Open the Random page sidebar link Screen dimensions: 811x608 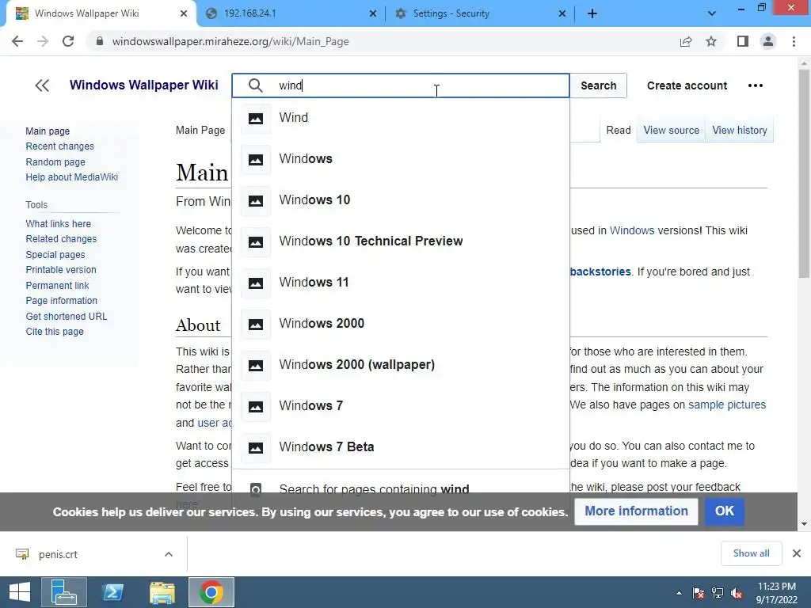pyautogui.click(x=55, y=161)
